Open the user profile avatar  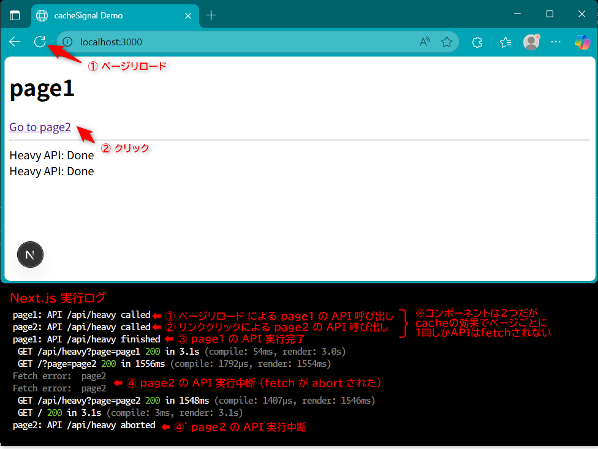tap(531, 42)
